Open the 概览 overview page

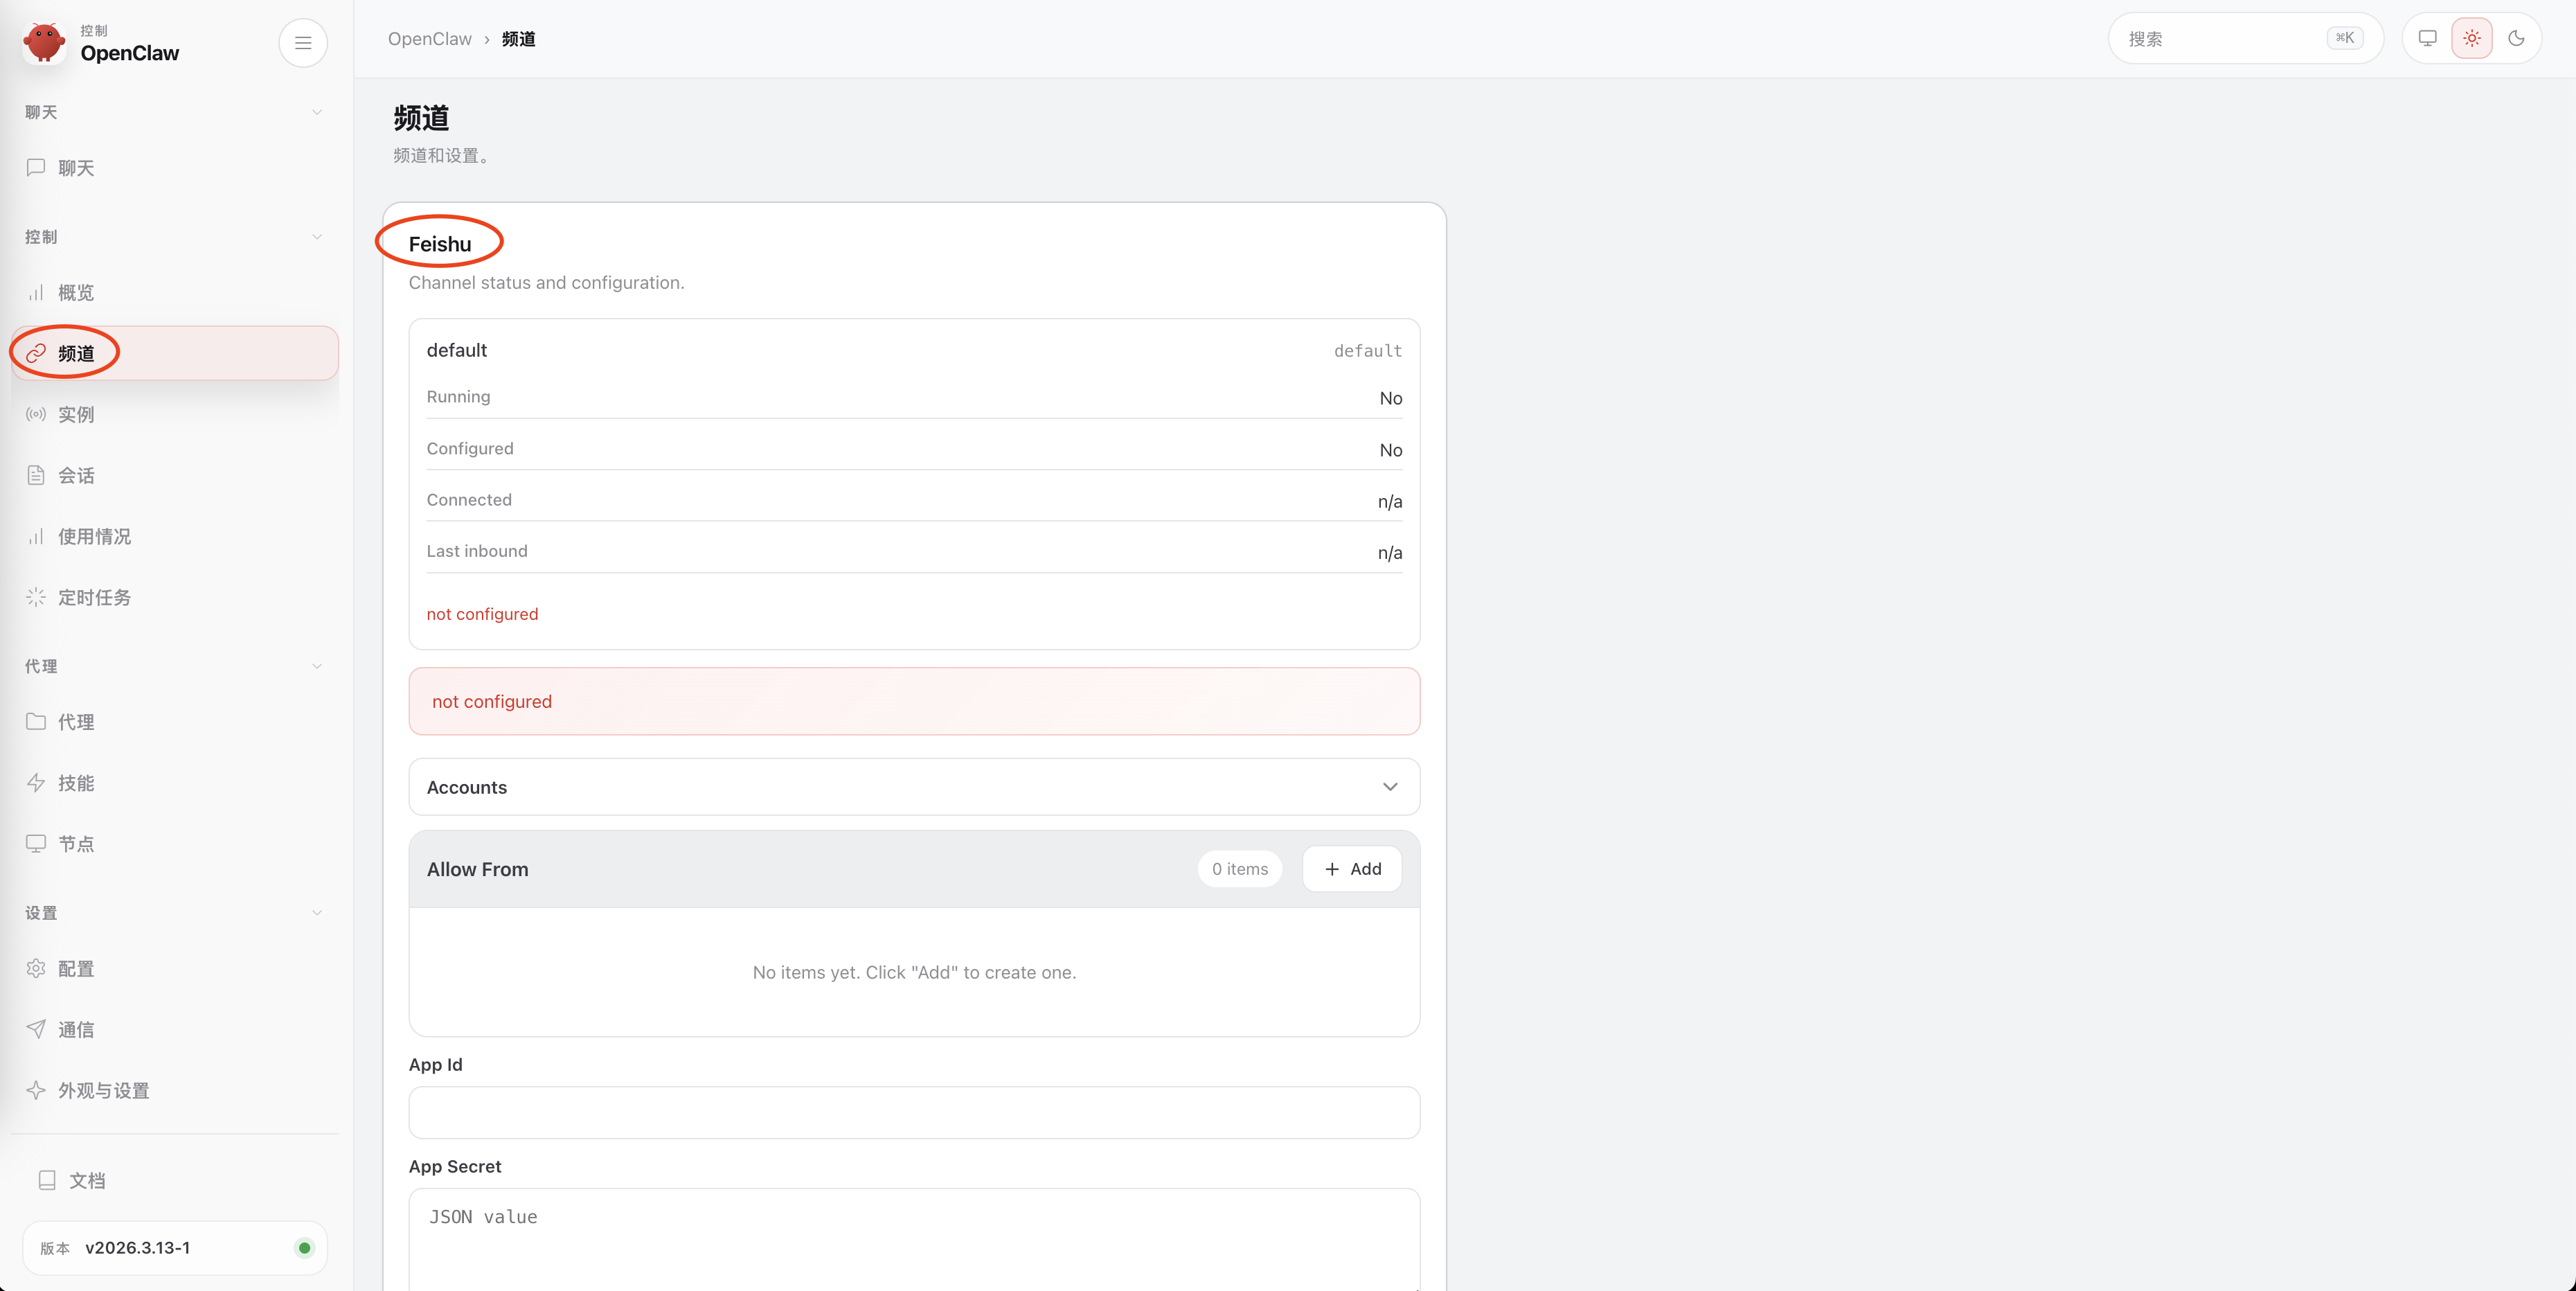click(76, 292)
